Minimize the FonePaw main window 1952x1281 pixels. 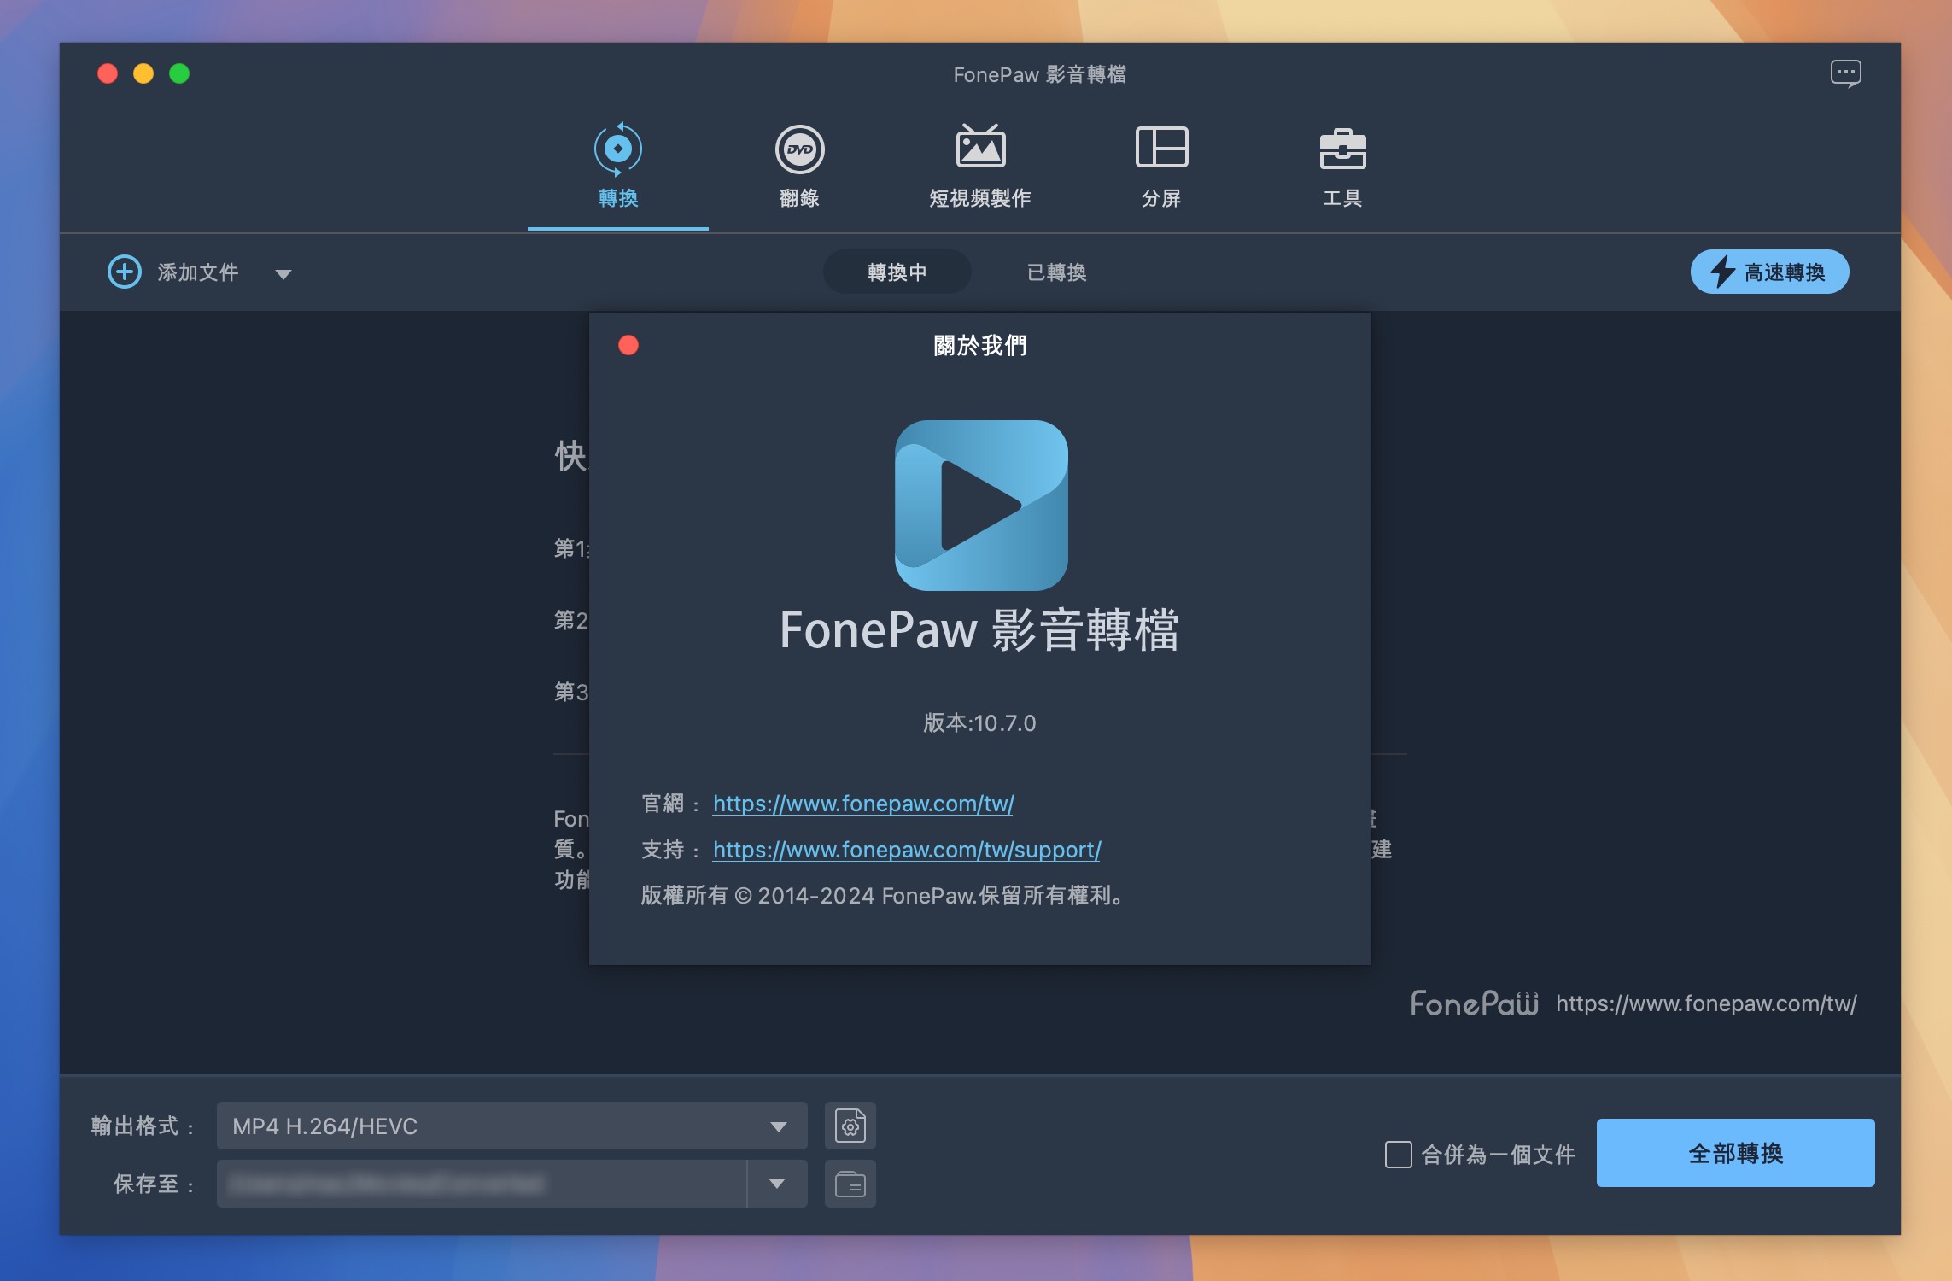click(143, 73)
